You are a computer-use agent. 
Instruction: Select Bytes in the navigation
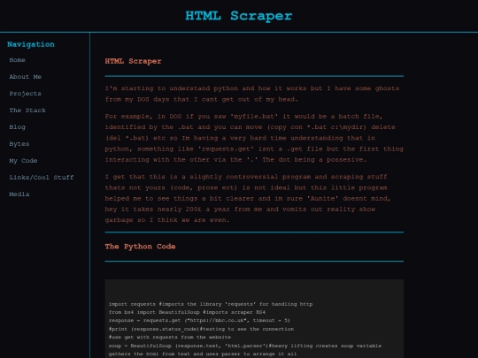[19, 144]
